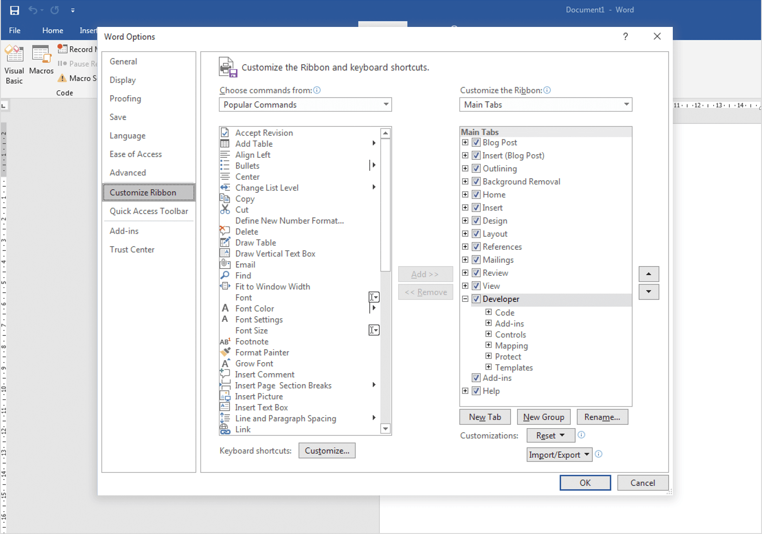Open the Import/Export dropdown
The width and height of the screenshot is (762, 534).
(x=559, y=455)
